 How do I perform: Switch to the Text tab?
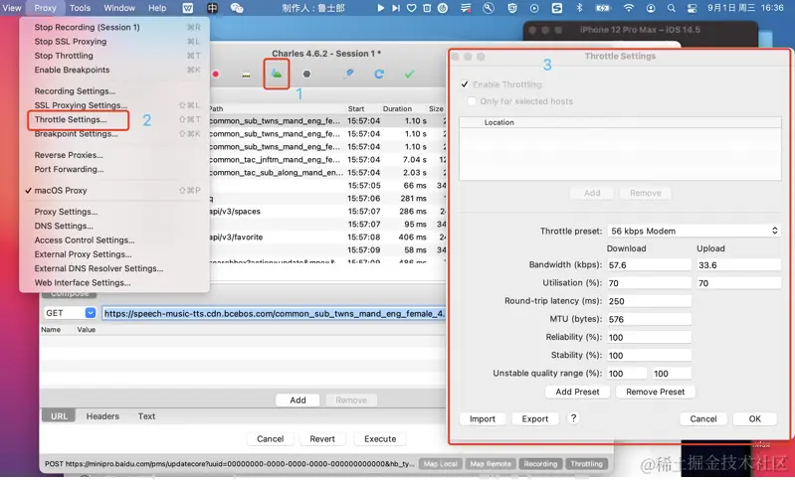pyautogui.click(x=146, y=416)
